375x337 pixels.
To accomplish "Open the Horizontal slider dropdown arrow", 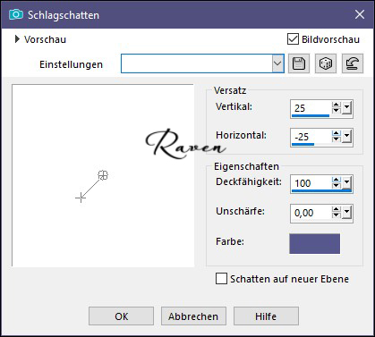I will [x=346, y=137].
